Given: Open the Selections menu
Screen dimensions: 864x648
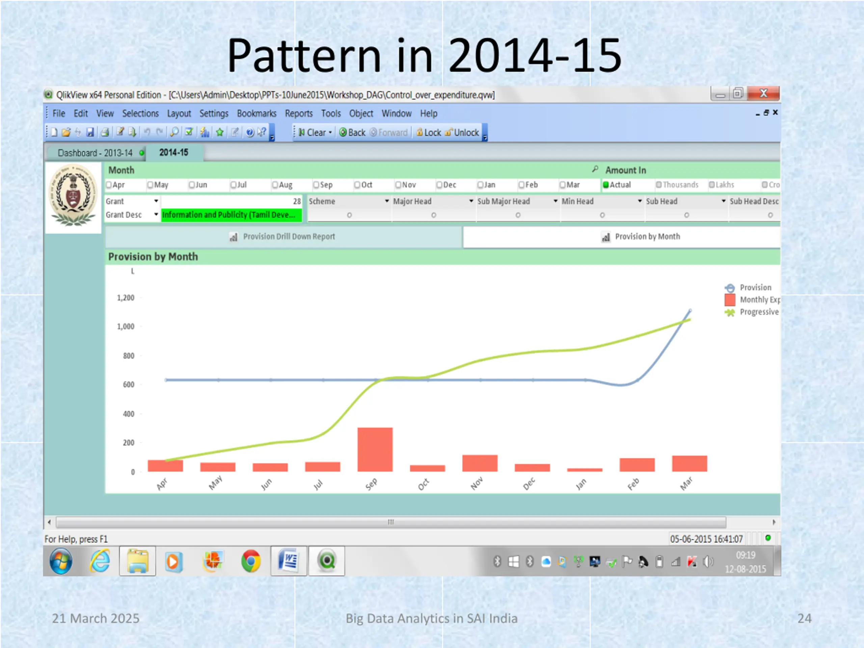Looking at the screenshot, I should [x=141, y=113].
